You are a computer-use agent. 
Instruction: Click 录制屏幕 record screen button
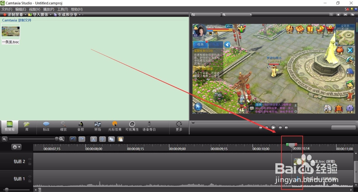point(13,15)
